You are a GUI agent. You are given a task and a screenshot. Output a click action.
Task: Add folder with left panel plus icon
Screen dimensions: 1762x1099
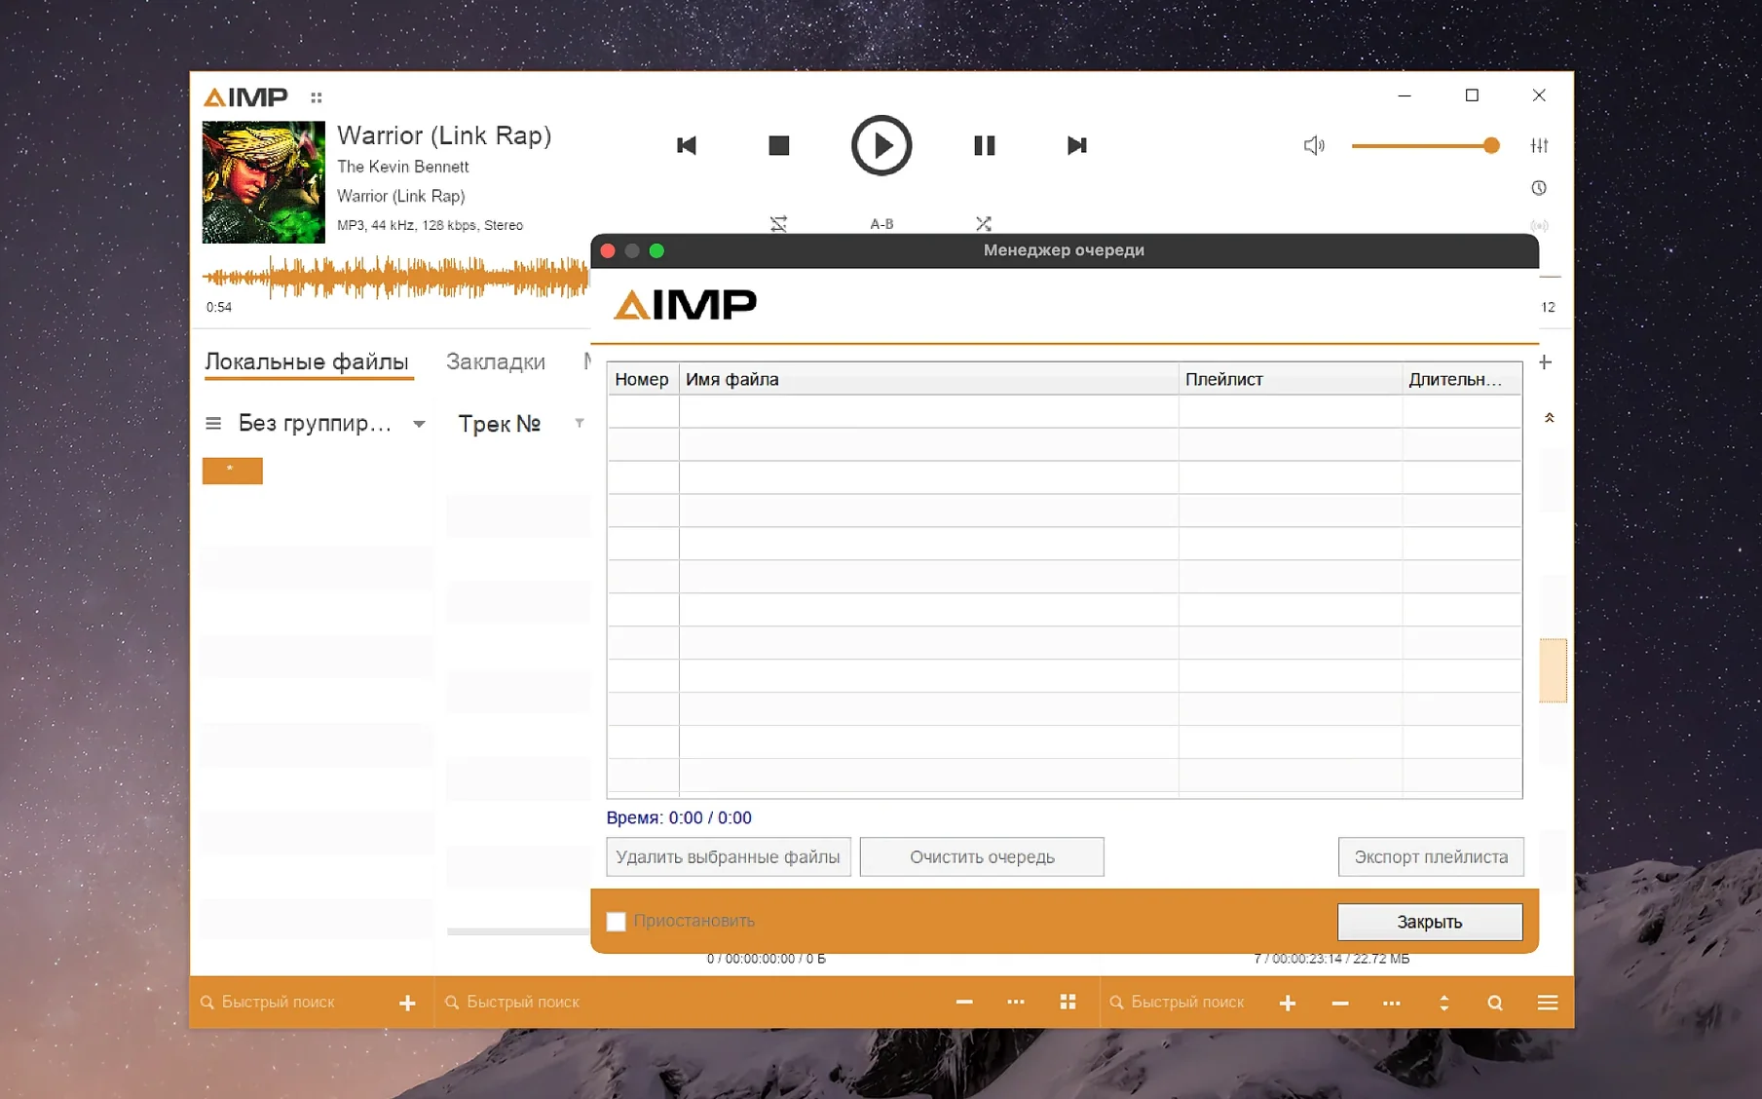click(407, 1003)
